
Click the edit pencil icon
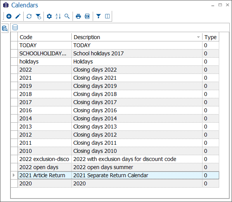(x=18, y=16)
